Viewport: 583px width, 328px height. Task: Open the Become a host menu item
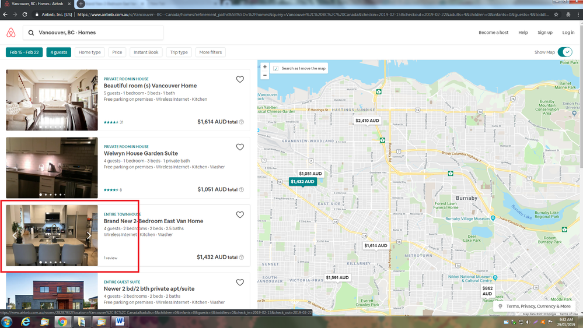[493, 33]
